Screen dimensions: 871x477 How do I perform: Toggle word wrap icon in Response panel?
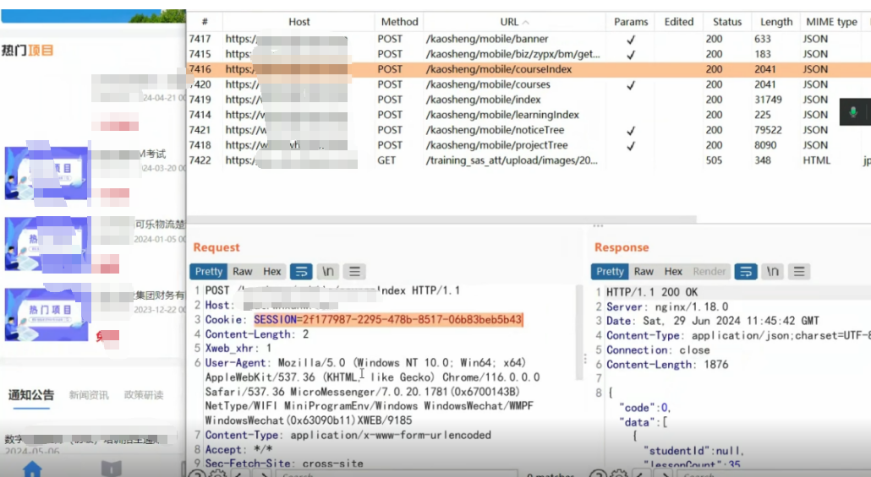point(745,271)
